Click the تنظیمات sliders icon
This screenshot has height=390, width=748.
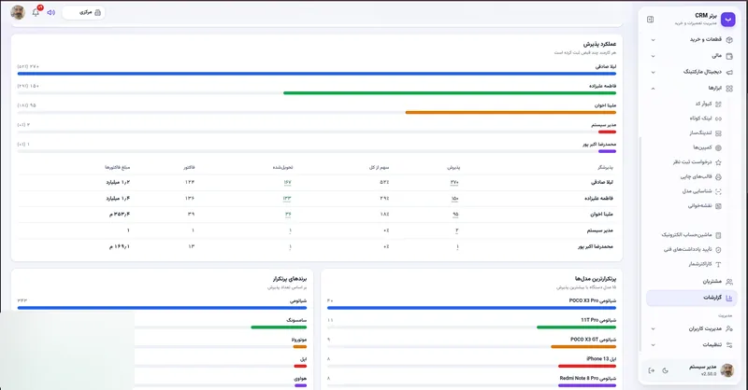pyautogui.click(x=729, y=345)
